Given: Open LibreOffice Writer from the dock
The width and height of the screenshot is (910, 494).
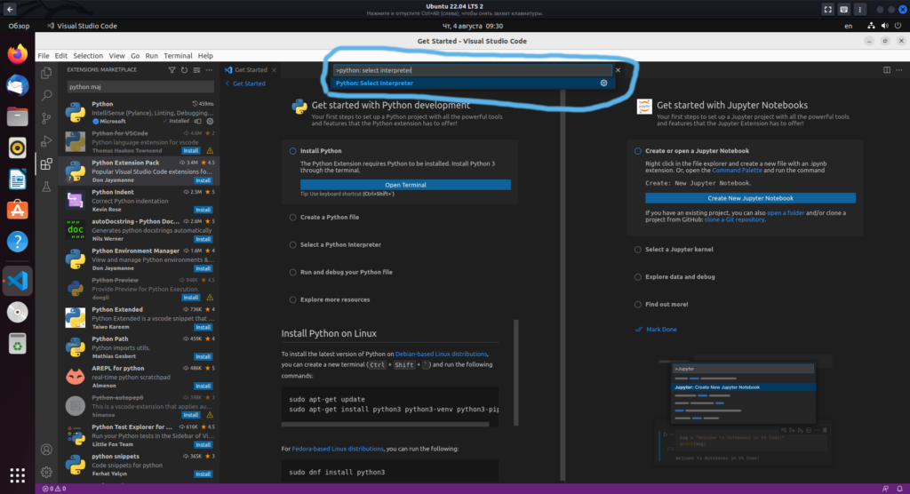Looking at the screenshot, I should 18,179.
